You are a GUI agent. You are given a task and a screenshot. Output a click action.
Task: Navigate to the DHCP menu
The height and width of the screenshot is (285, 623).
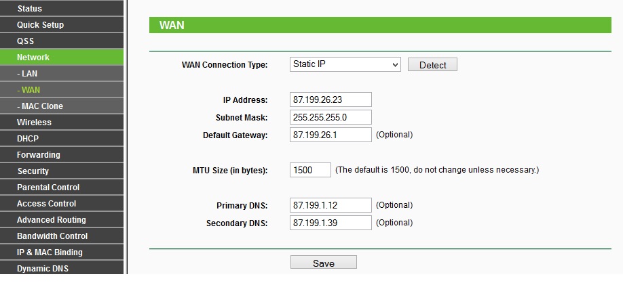pos(62,138)
